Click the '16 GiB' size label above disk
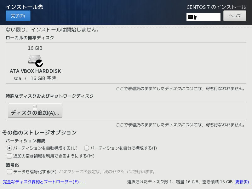This screenshot has height=189, width=252. click(35, 48)
